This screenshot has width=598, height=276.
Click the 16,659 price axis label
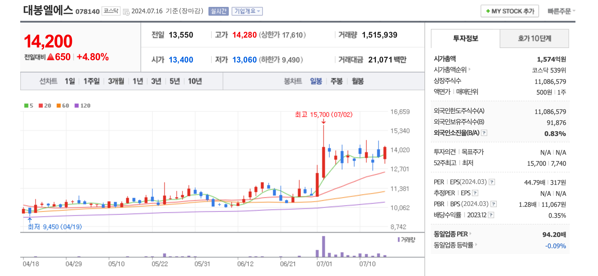click(400, 112)
